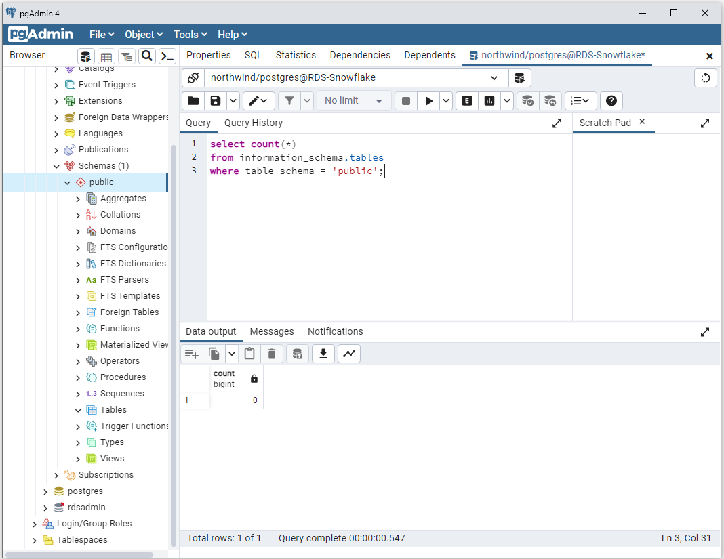Close the Scratch Pad tab
The height and width of the screenshot is (559, 724).
[642, 122]
